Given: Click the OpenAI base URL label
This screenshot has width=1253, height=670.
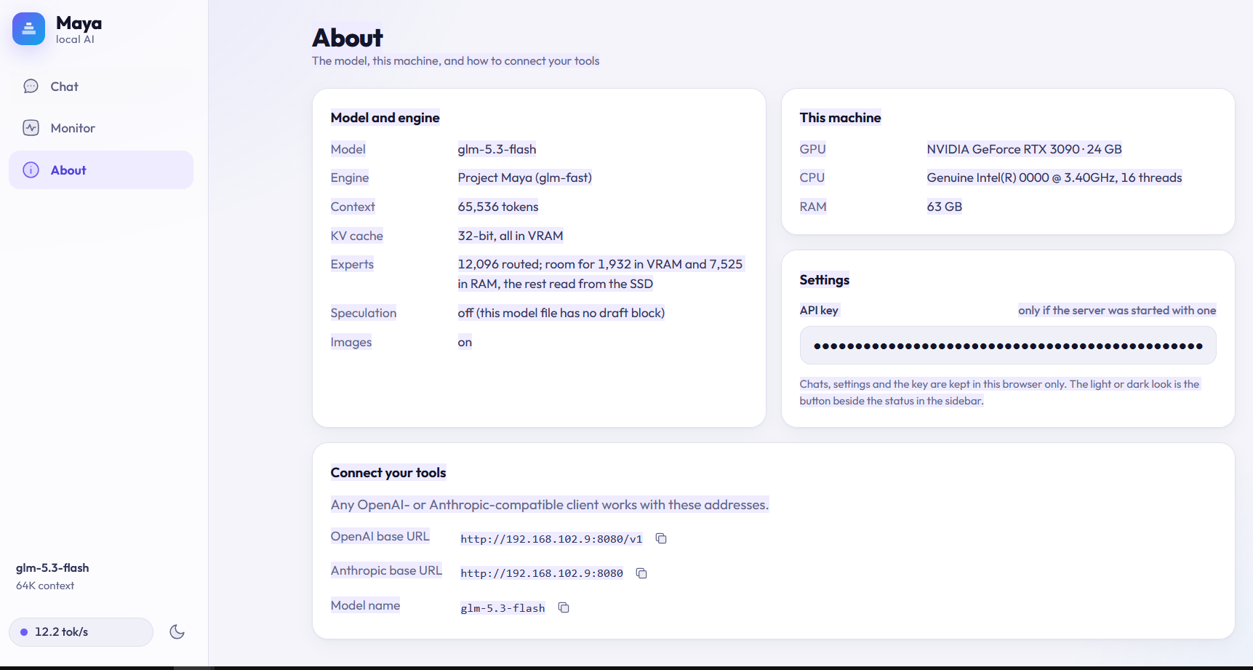Looking at the screenshot, I should (x=380, y=536).
